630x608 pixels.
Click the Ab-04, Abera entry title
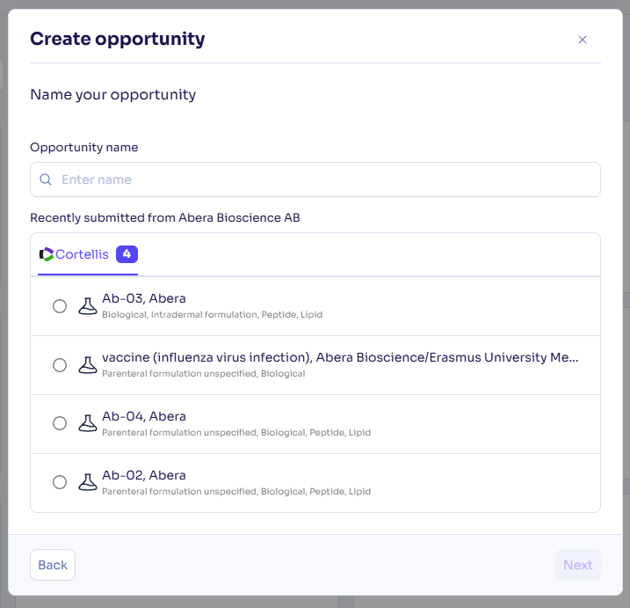coord(144,416)
